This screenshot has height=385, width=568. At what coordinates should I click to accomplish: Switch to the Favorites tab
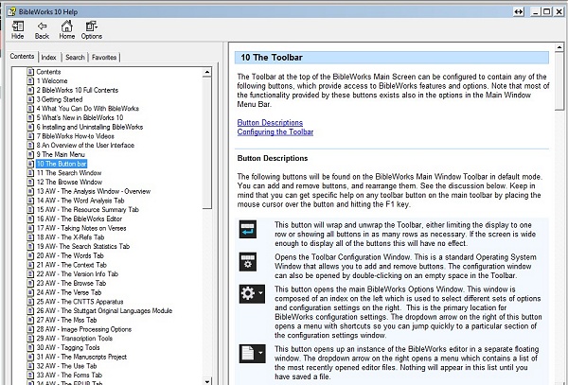104,57
